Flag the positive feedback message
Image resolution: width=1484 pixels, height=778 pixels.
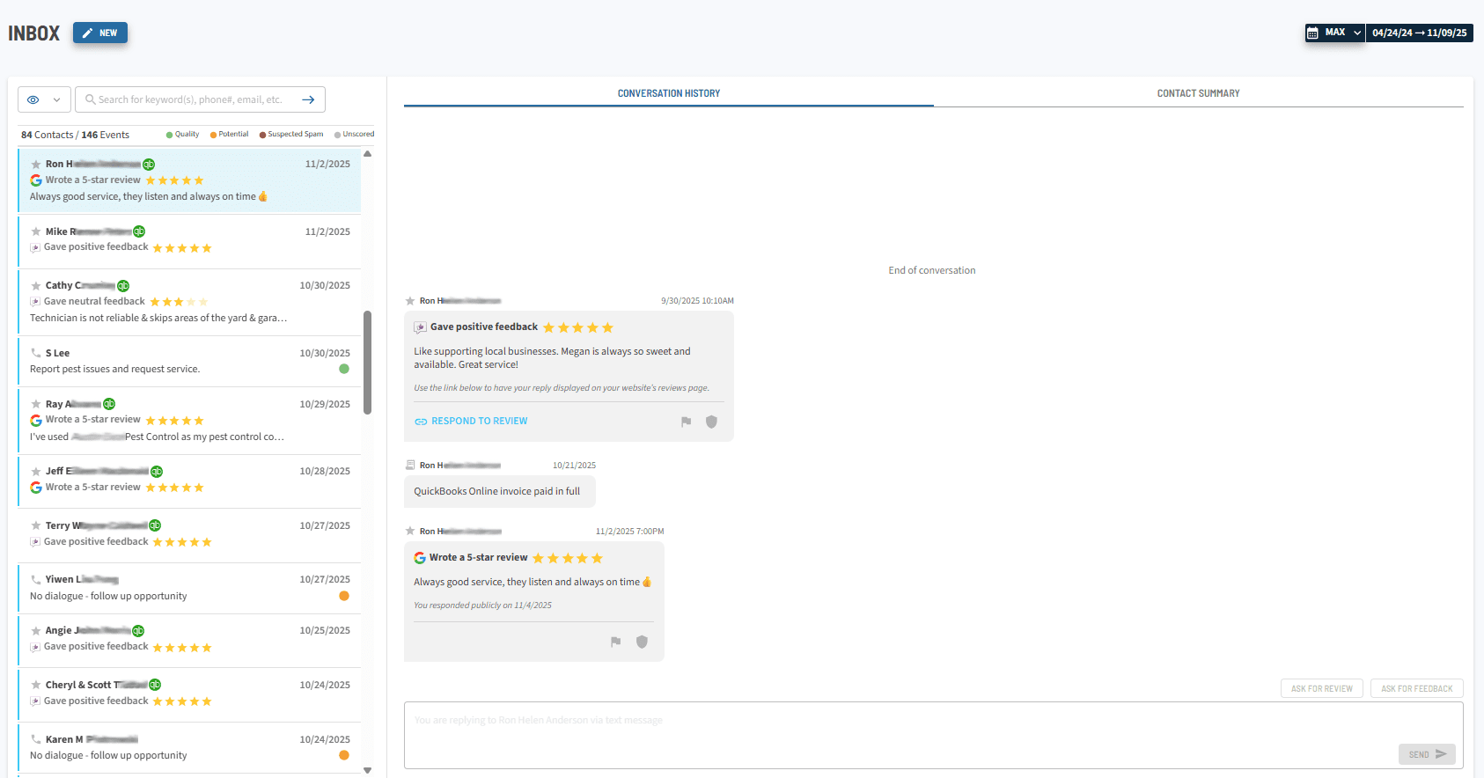(686, 422)
